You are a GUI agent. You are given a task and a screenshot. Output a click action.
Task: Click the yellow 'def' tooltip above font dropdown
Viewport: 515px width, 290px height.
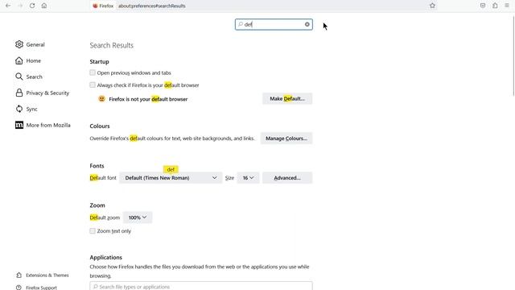click(171, 169)
